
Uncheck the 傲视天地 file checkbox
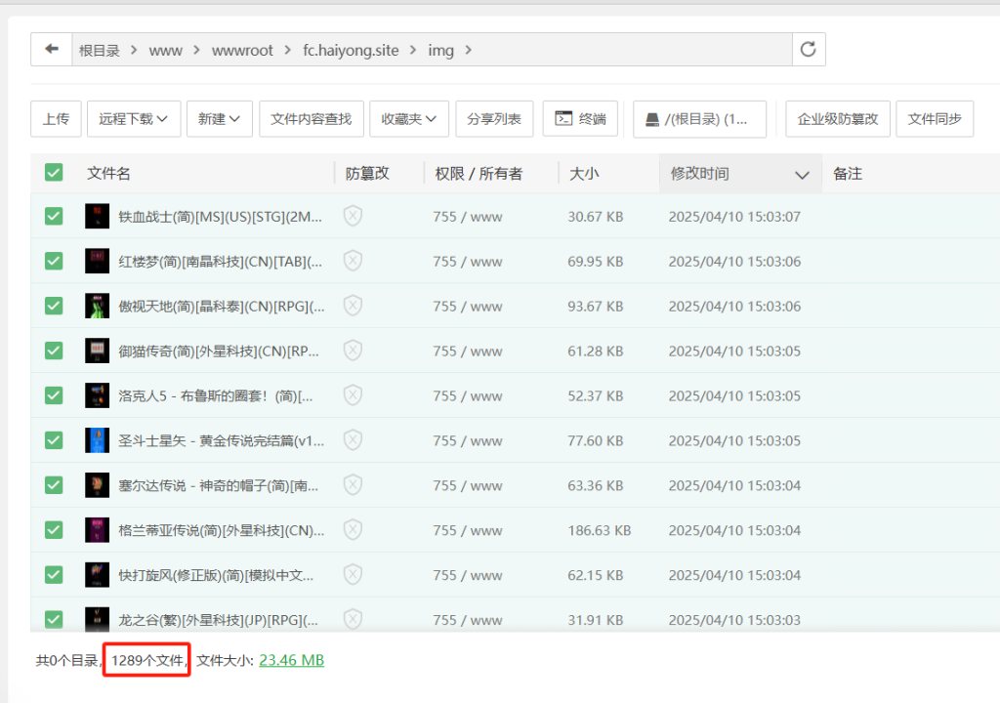[x=54, y=306]
